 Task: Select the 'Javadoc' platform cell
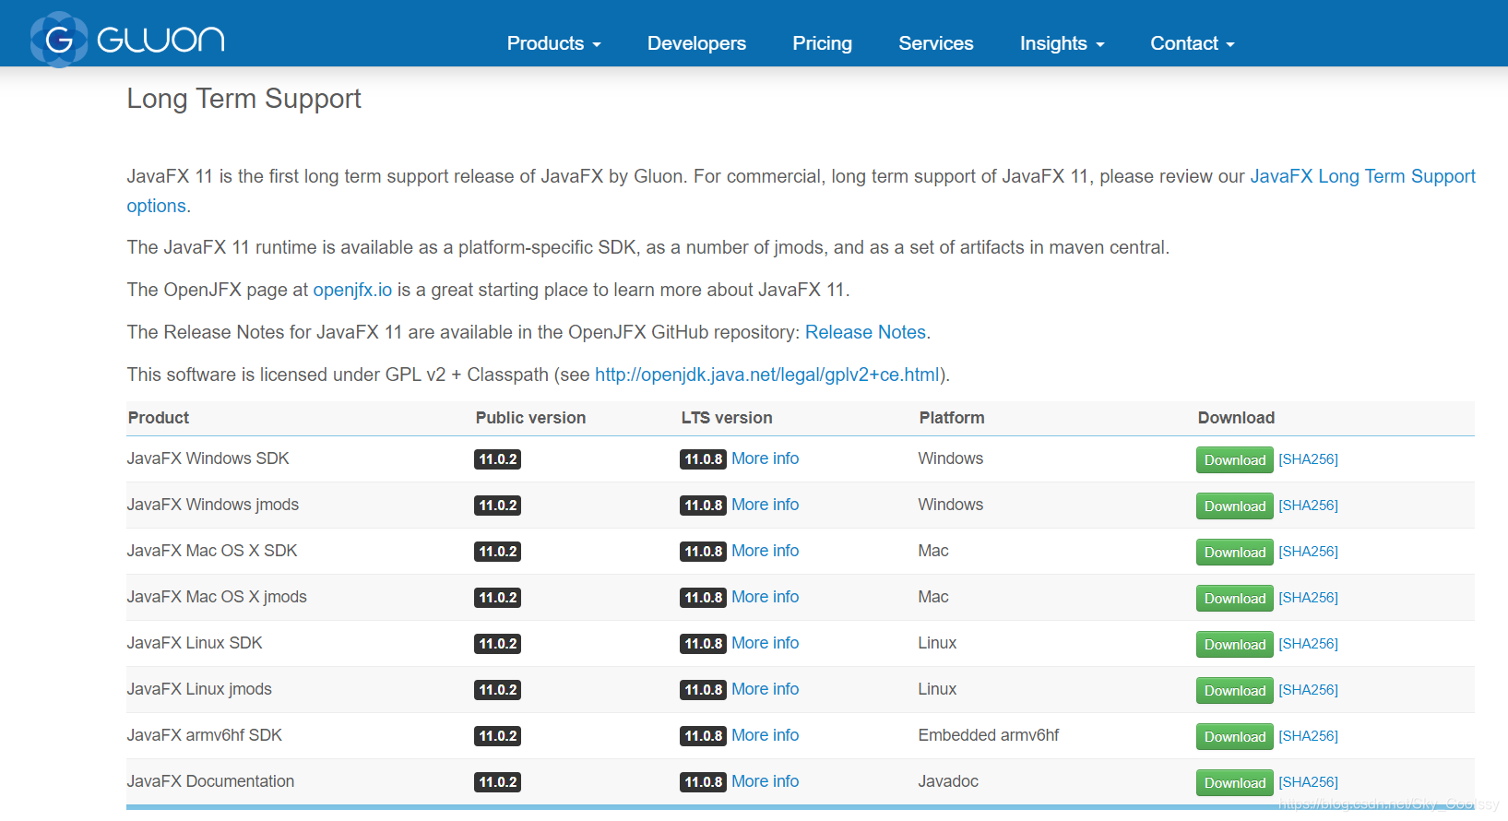(x=947, y=781)
